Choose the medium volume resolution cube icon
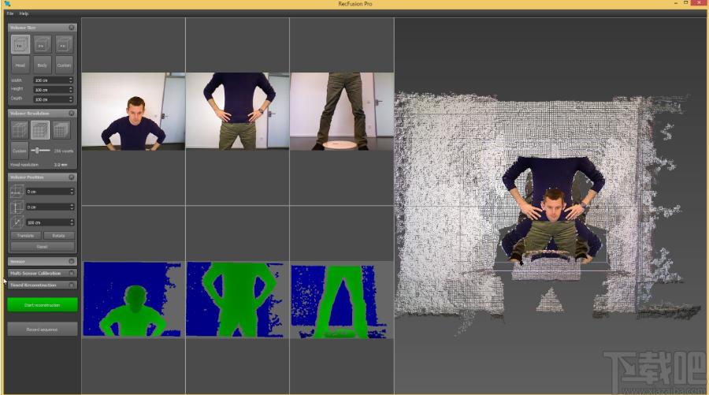 tap(40, 130)
